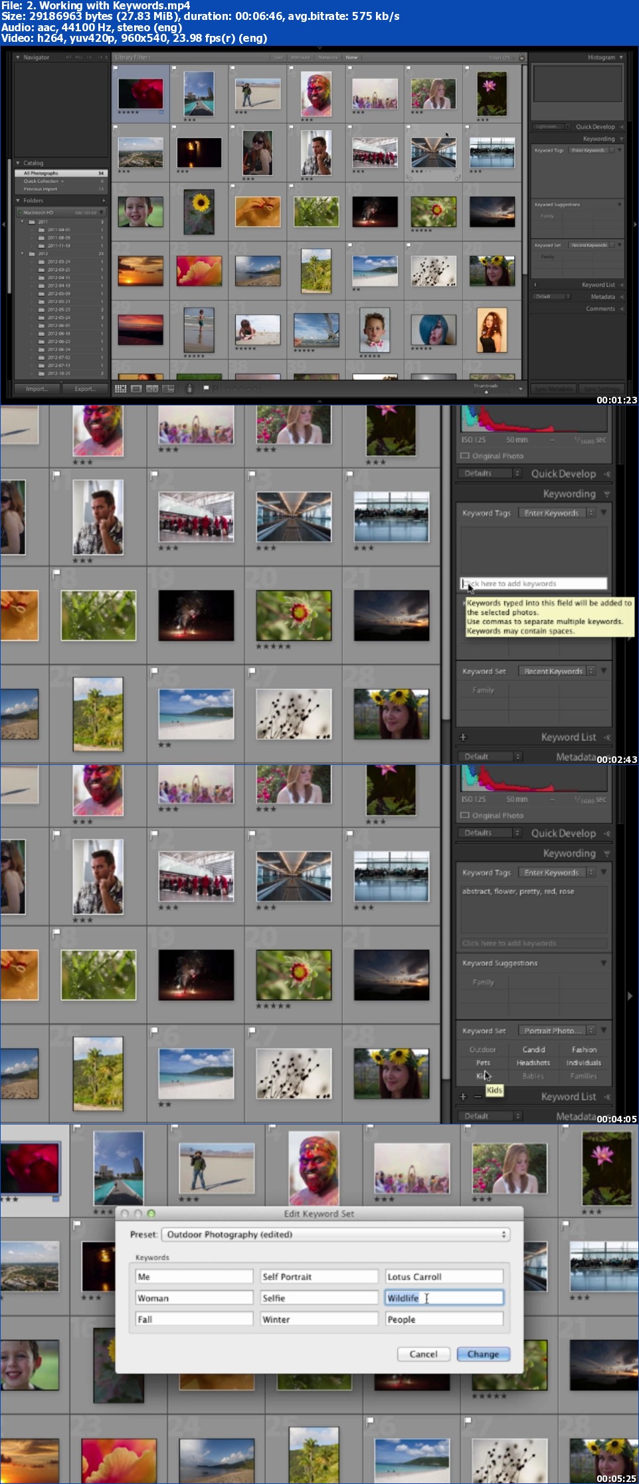Toggle Original Photo checkbox in the 00:02:43 frame

[x=465, y=456]
